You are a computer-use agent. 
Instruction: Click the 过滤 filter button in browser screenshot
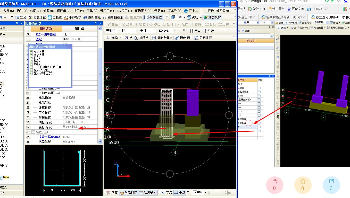246,31
